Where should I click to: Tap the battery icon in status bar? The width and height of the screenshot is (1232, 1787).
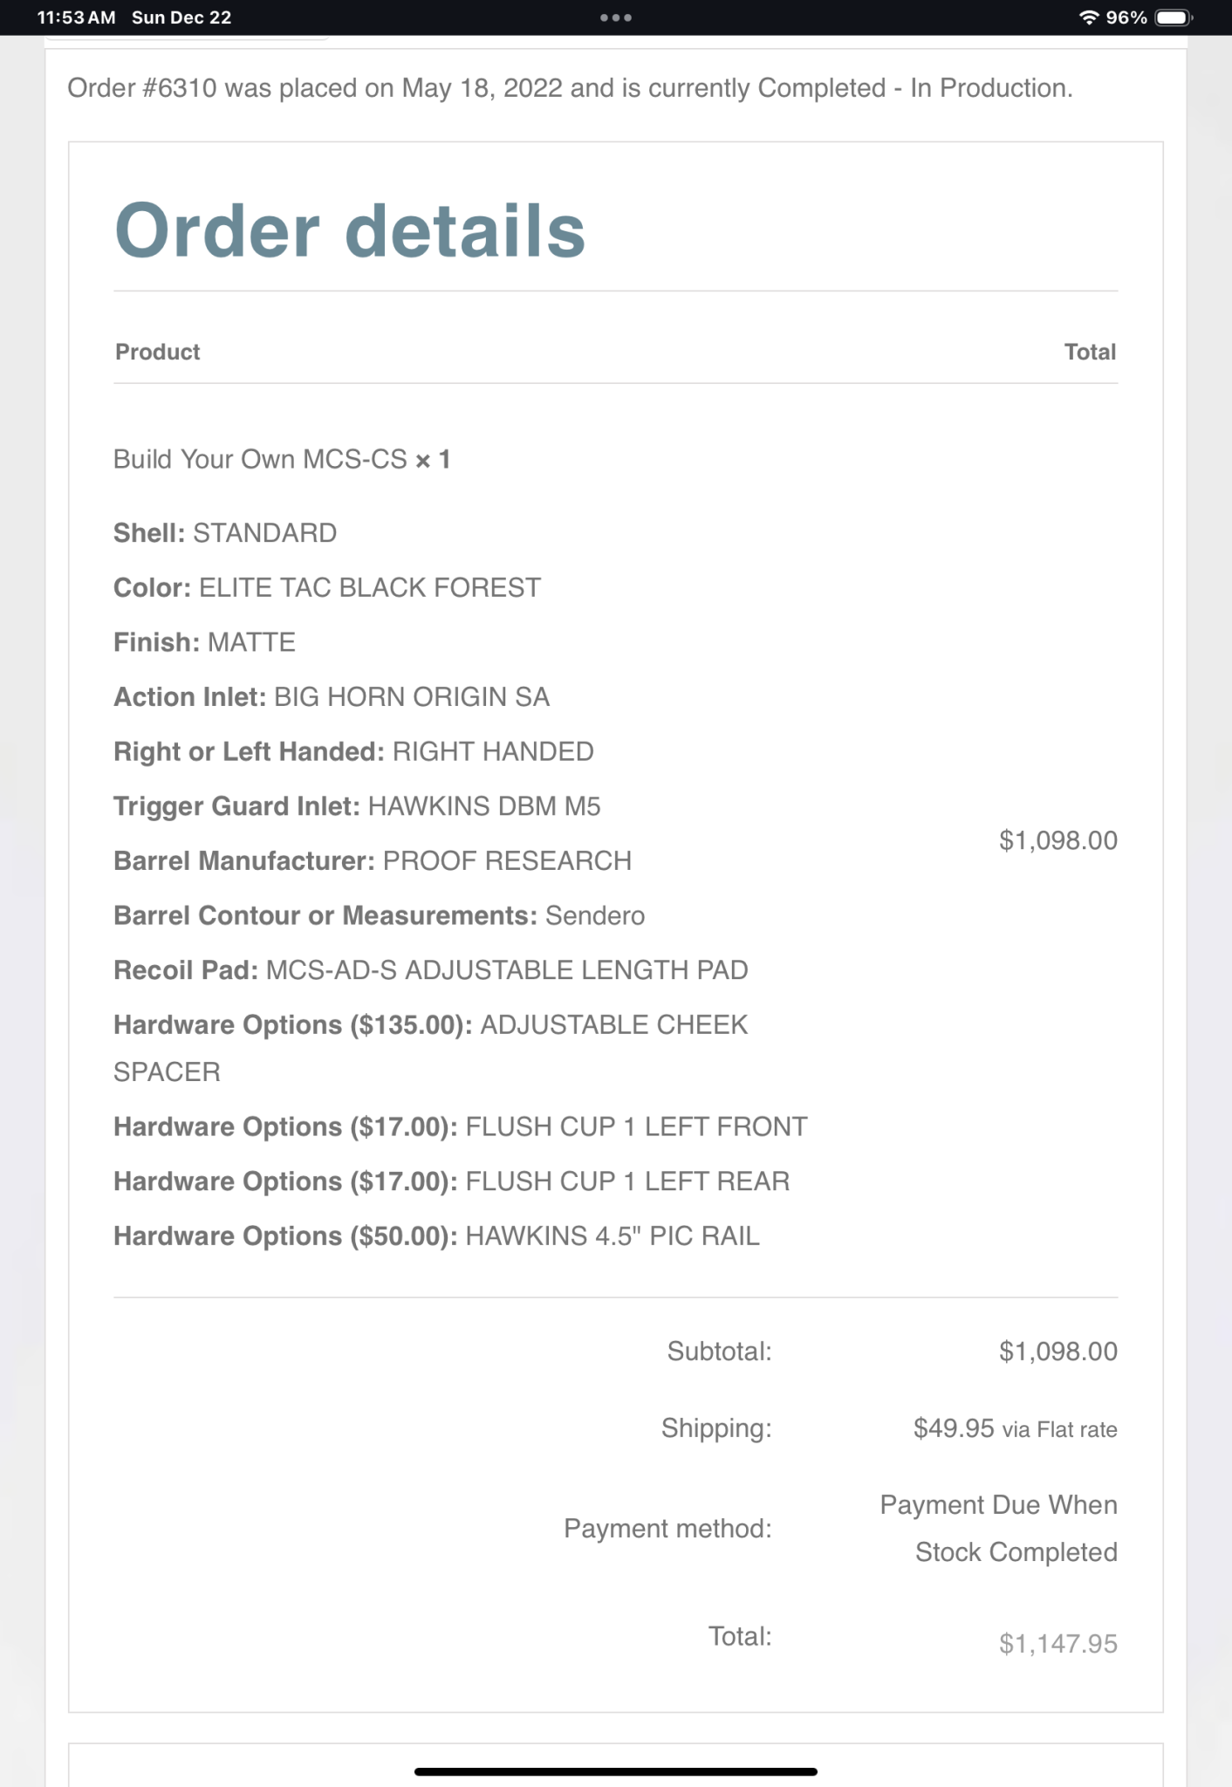click(x=1172, y=17)
